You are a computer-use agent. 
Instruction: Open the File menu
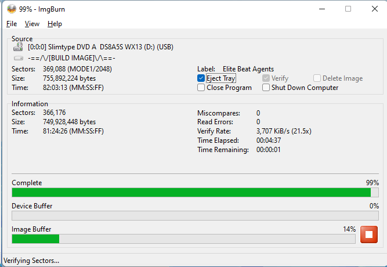12,24
